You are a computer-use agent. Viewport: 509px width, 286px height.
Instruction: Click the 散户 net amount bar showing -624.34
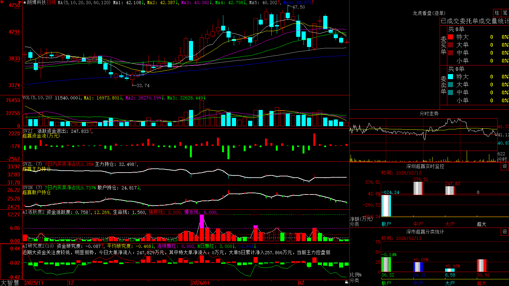[x=386, y=206]
